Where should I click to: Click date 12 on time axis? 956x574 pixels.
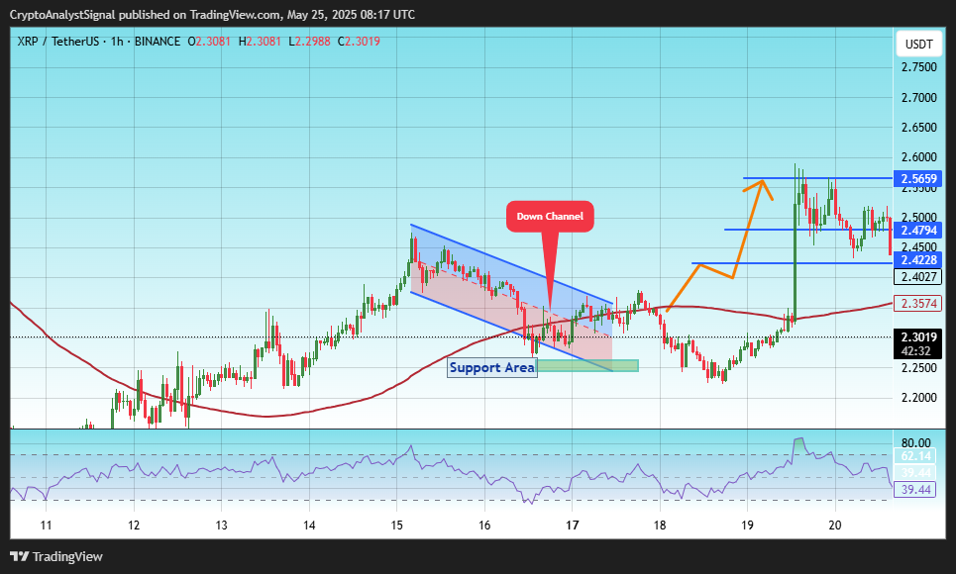(x=134, y=526)
